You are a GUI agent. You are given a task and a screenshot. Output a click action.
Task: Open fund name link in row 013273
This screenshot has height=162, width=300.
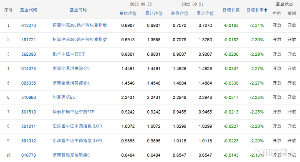coord(80,25)
